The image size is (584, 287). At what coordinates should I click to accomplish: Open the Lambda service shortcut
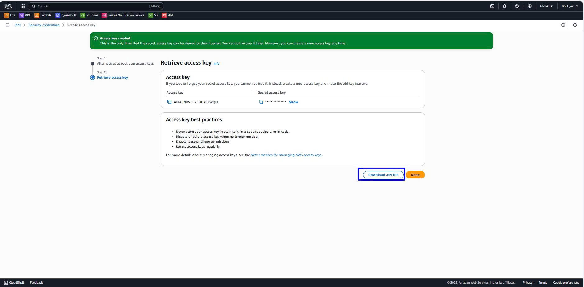(43, 15)
